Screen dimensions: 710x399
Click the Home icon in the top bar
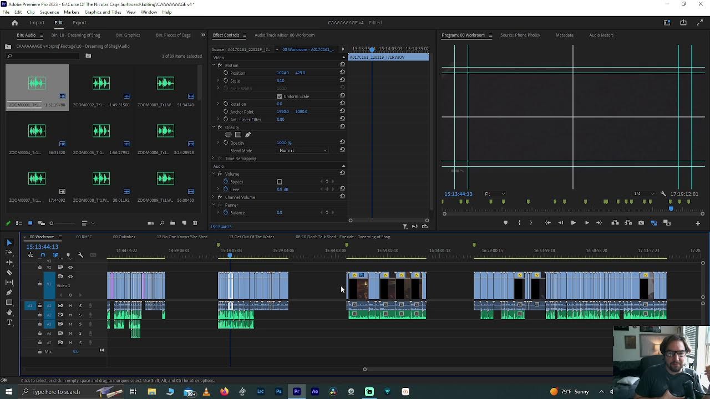point(15,23)
